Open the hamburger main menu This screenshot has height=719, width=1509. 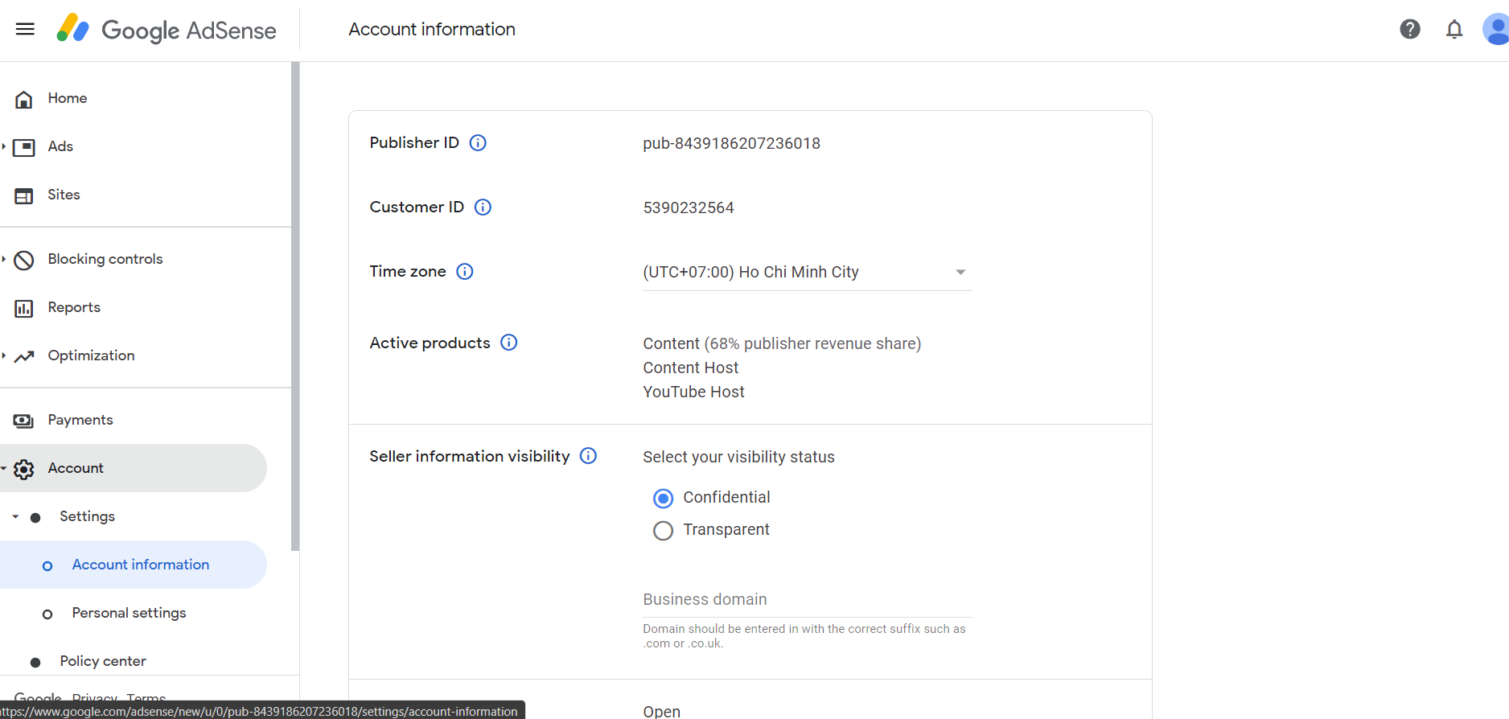[x=25, y=30]
